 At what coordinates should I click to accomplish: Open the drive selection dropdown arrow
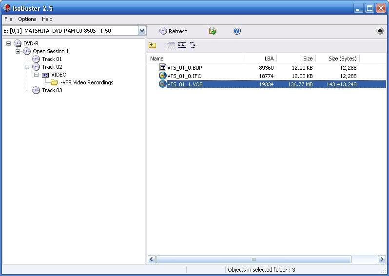(142, 31)
